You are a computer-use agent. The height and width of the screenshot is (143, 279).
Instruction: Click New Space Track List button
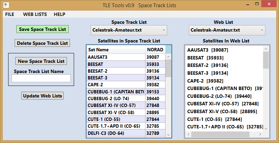click(41, 61)
